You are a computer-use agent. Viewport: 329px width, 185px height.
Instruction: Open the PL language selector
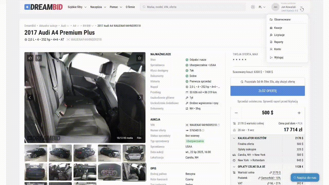click(x=262, y=7)
